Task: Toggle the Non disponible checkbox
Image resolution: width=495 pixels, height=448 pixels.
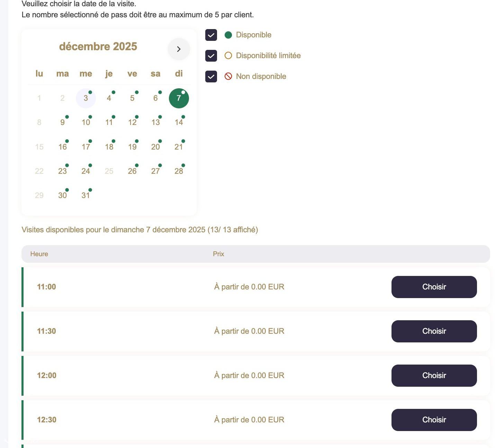Action: (211, 77)
